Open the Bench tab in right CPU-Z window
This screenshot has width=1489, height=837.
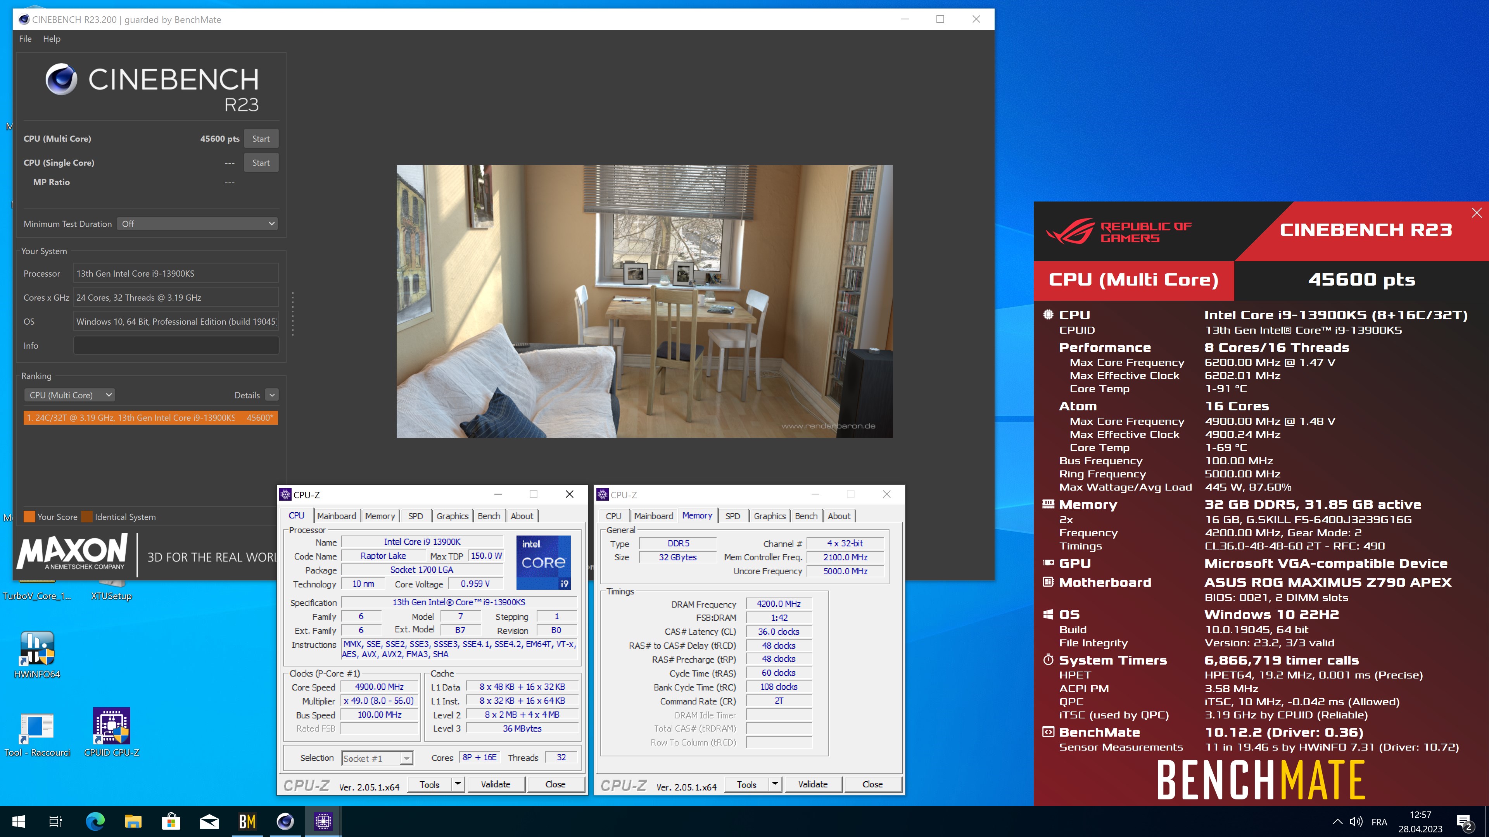[x=806, y=516]
